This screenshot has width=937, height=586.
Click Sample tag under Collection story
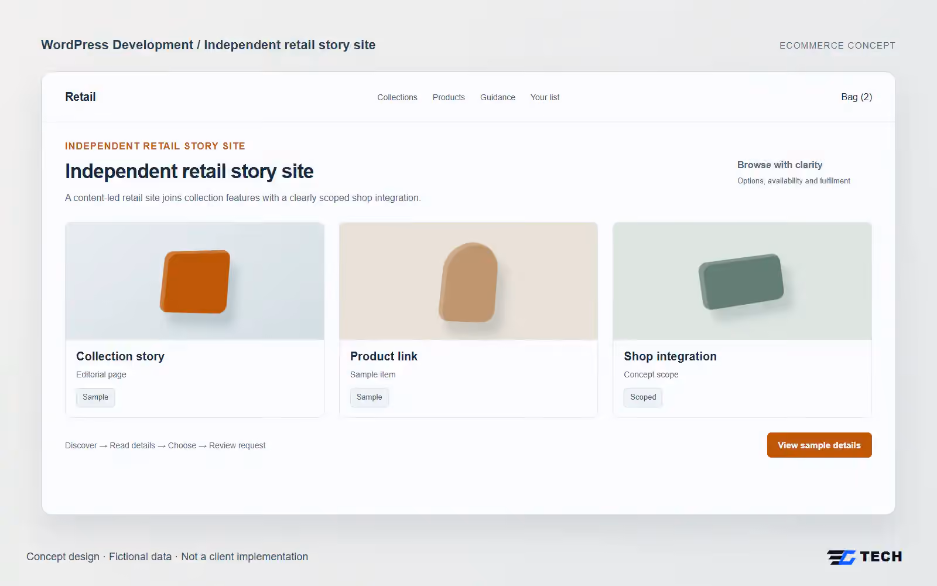[x=95, y=397]
